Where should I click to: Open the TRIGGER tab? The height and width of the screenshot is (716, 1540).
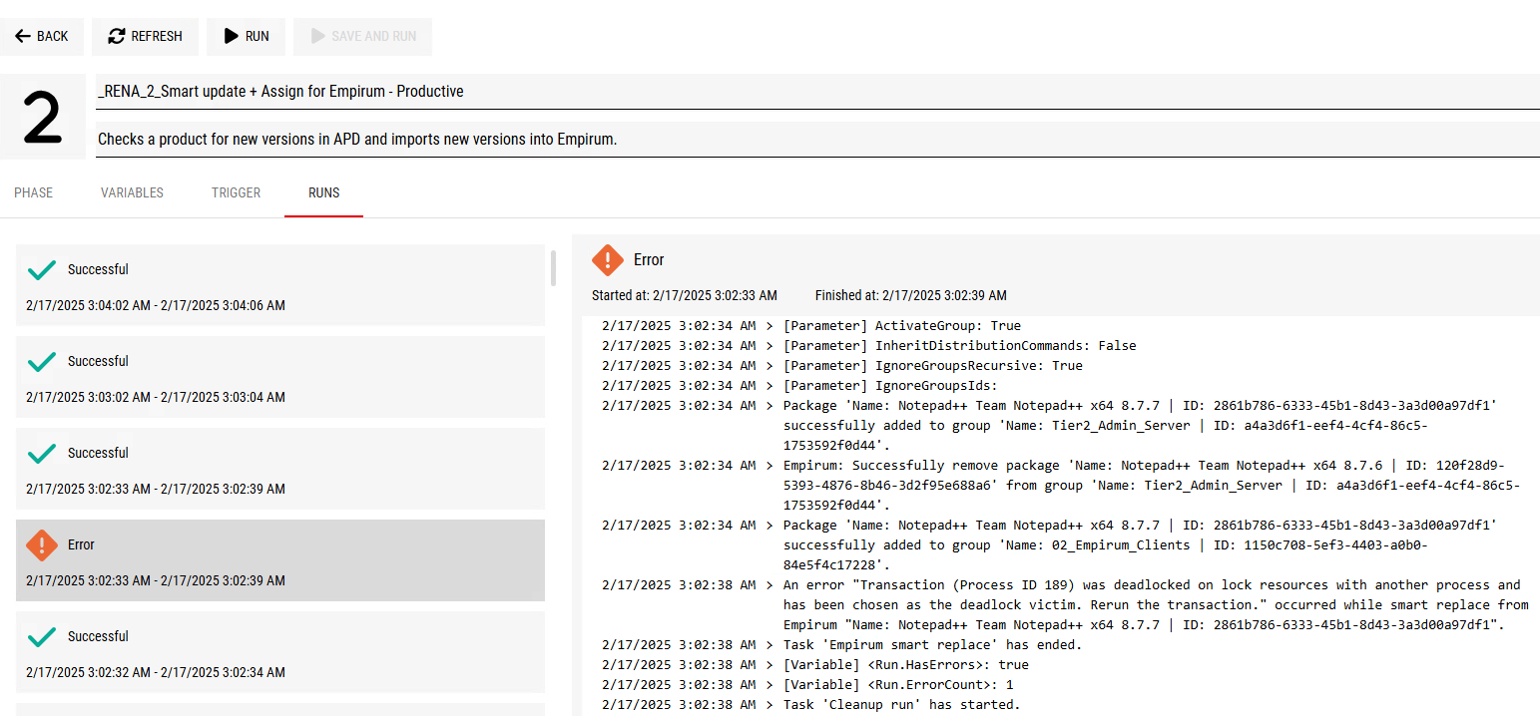tap(237, 192)
